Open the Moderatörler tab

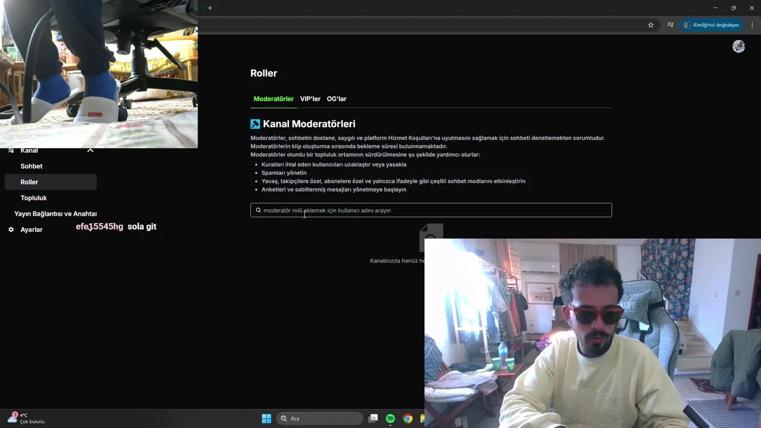(273, 99)
